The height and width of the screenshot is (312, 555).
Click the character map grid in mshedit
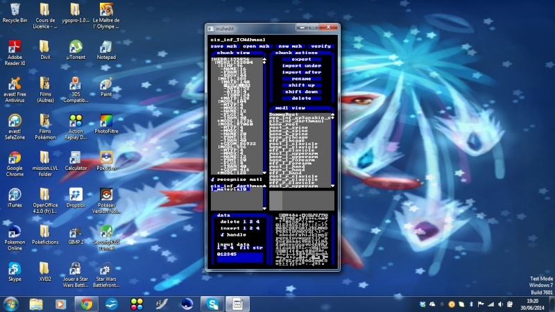[x=302, y=239]
